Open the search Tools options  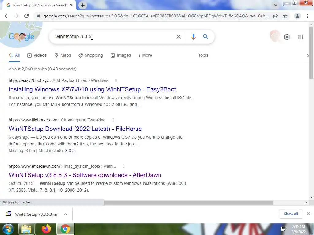click(203, 55)
